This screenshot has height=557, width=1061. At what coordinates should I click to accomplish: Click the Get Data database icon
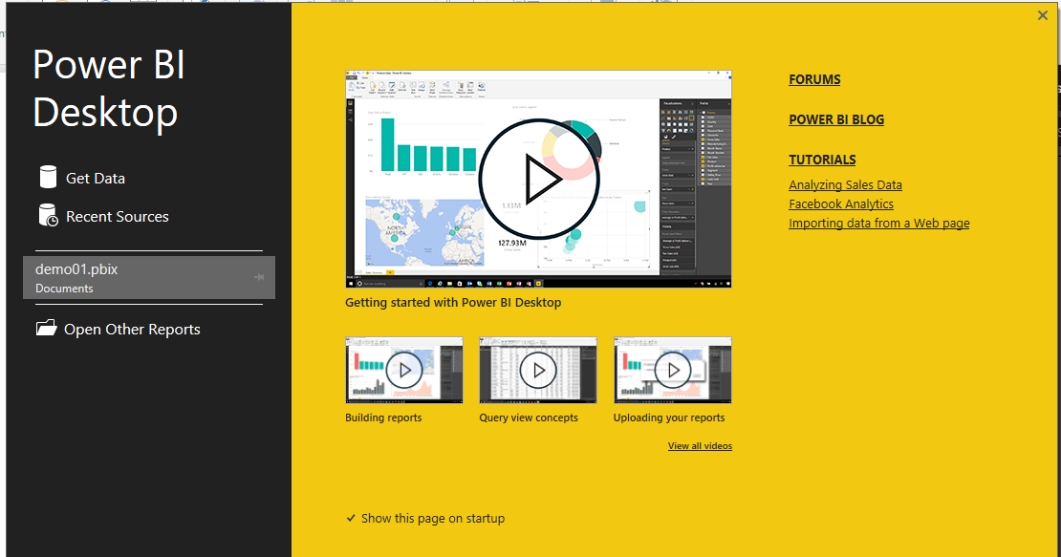tap(48, 177)
